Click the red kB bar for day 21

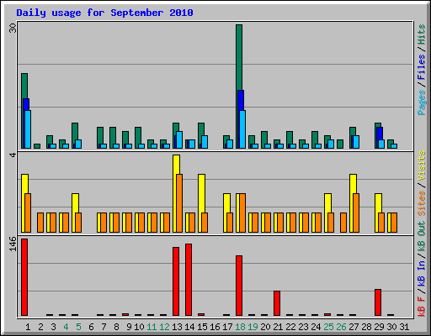point(277,303)
